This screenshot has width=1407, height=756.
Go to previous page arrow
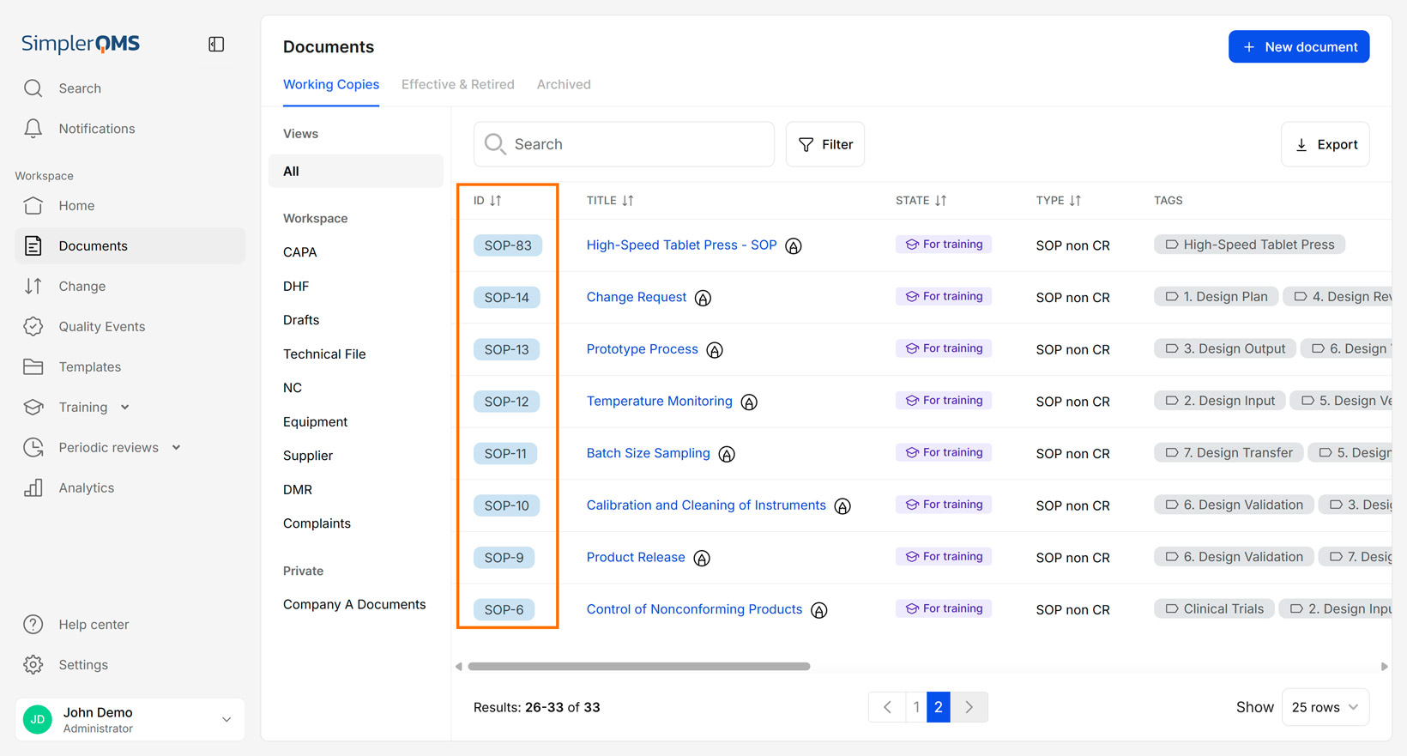(x=888, y=708)
